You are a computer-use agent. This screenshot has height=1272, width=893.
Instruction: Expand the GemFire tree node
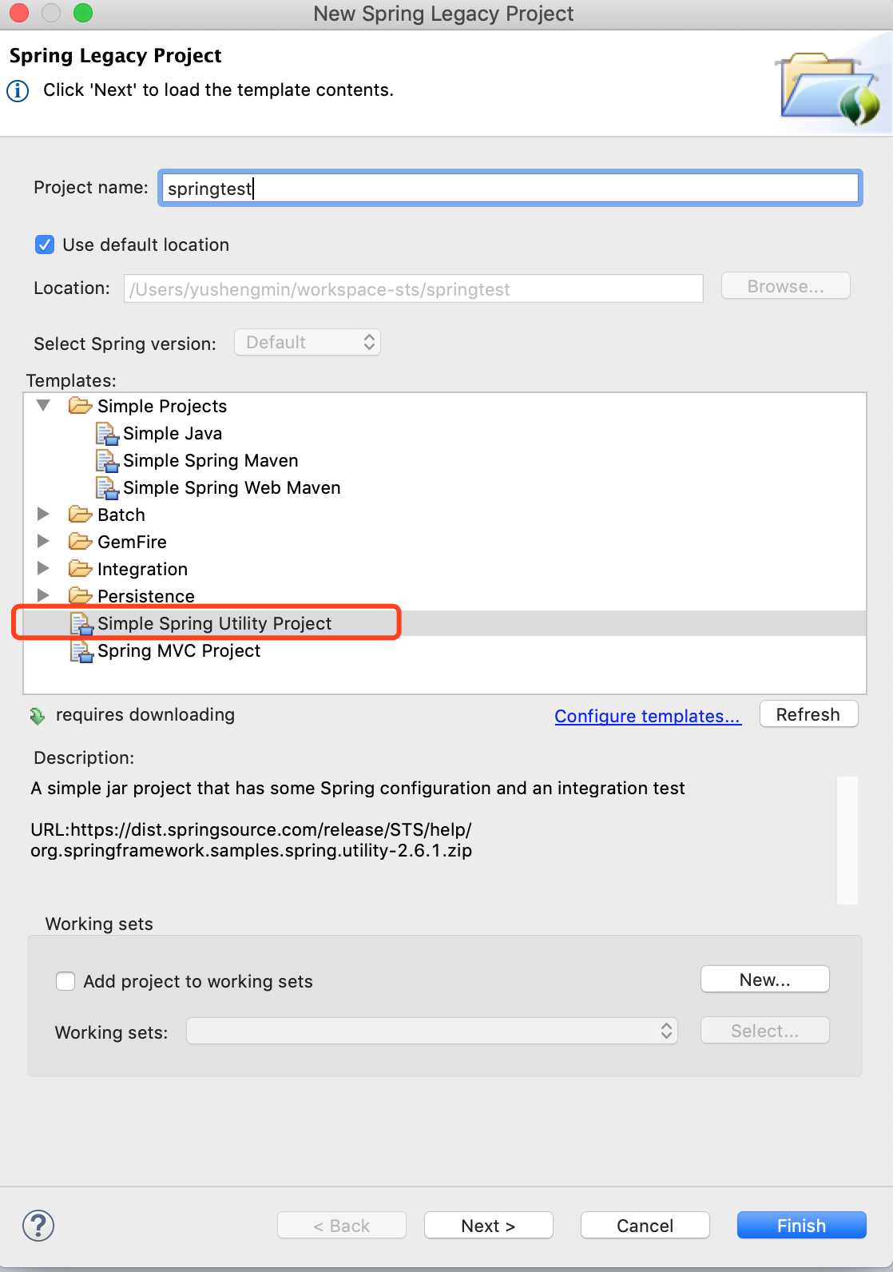[x=43, y=541]
